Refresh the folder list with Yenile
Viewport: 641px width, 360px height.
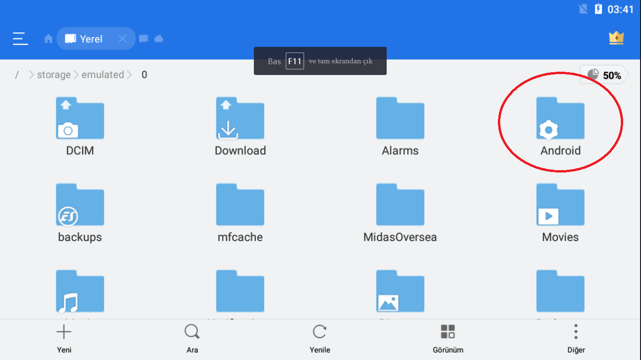320,339
